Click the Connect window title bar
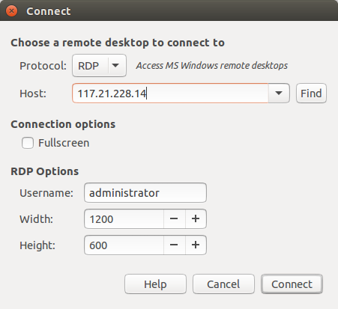338x309 pixels. point(169,11)
